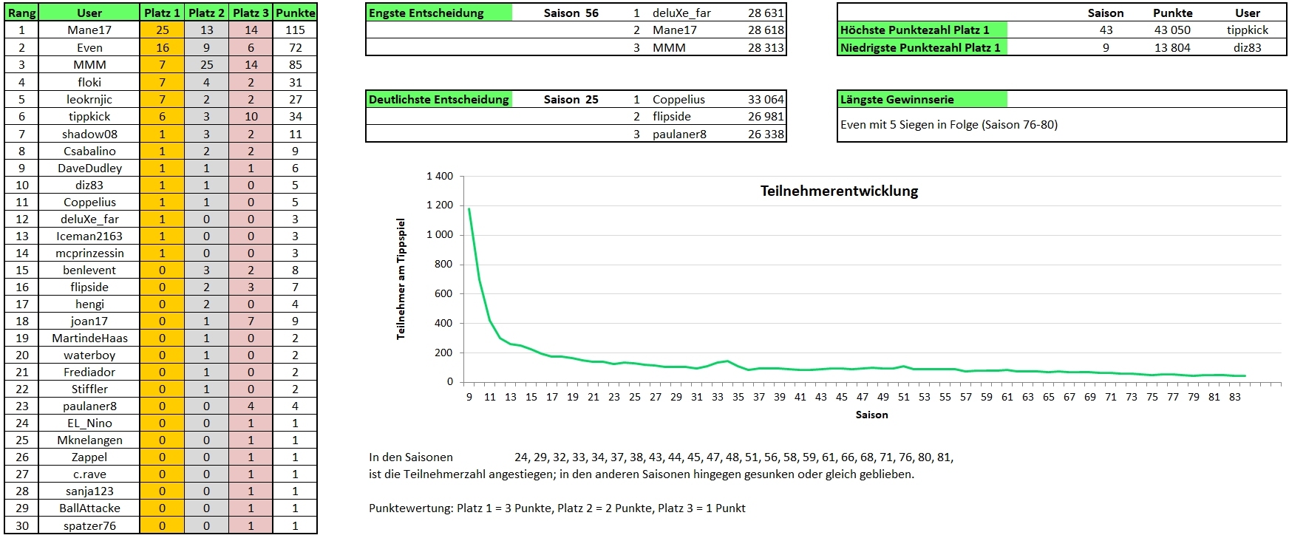Click the 'Platz 1' column header
1289x538 pixels.
pyautogui.click(x=162, y=13)
